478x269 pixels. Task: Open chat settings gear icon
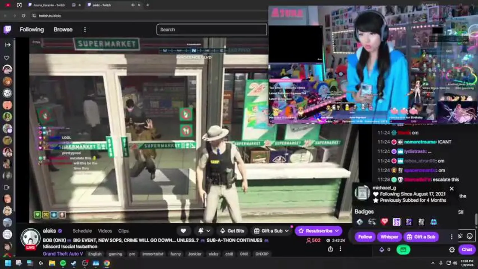(x=452, y=250)
